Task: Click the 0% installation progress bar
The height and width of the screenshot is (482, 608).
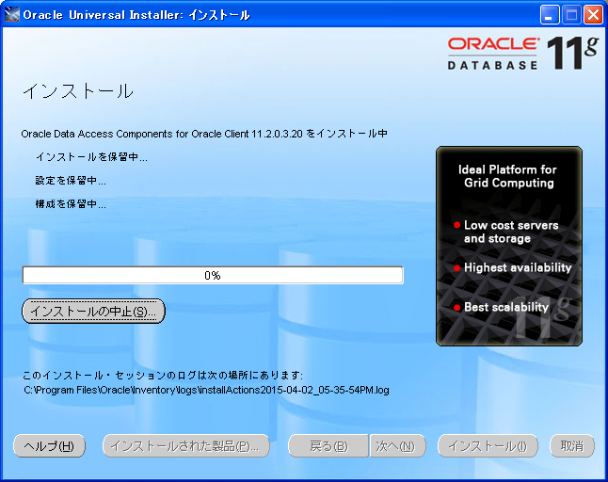Action: [213, 276]
